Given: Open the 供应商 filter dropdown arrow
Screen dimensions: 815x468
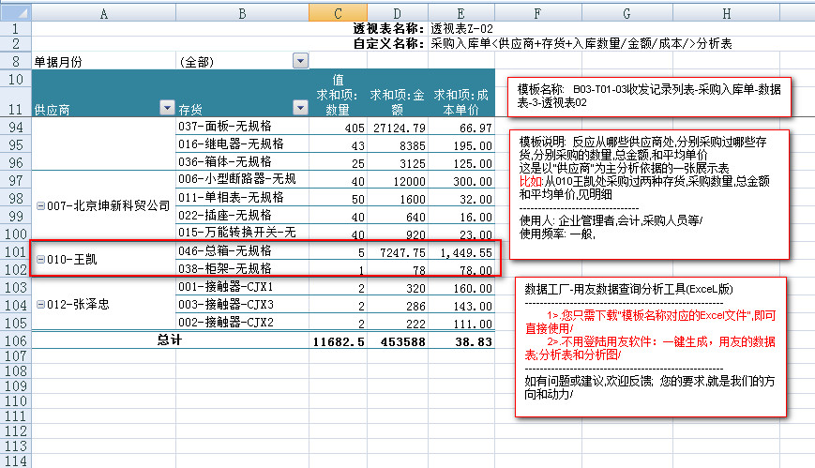Looking at the screenshot, I should [x=167, y=109].
